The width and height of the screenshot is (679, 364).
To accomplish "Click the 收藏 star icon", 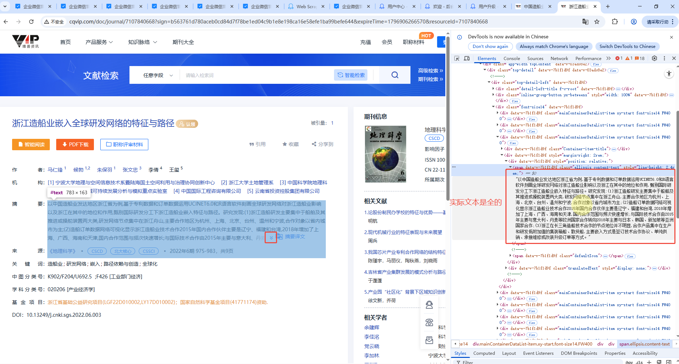I will (290, 144).
